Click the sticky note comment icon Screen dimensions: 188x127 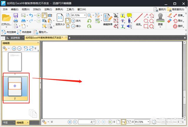tap(129, 15)
